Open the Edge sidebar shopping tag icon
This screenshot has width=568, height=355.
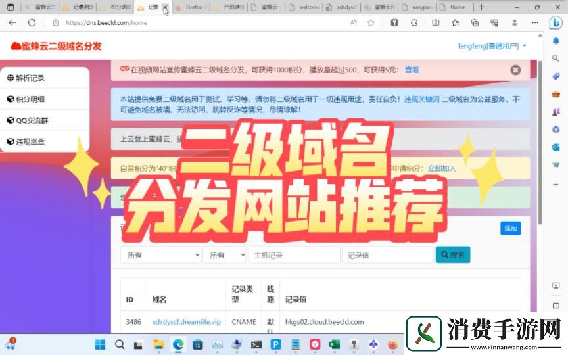pos(556,76)
